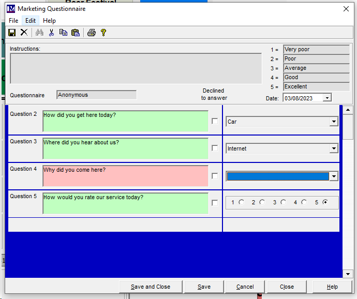The height and width of the screenshot is (299, 357).
Task: Click the 'Poor' rating label field
Action: click(317, 59)
